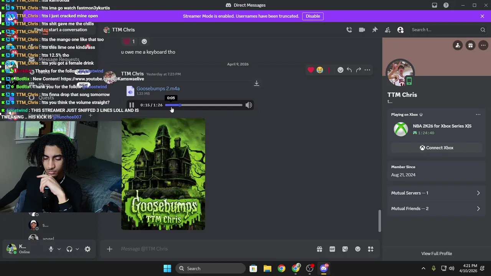The height and width of the screenshot is (276, 491).
Task: Open the microphone input options arrow
Action: pyautogui.click(x=59, y=249)
